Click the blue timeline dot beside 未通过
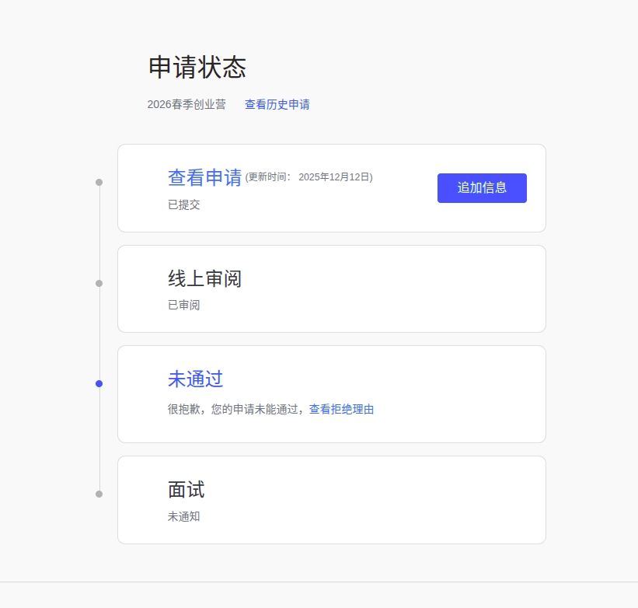Screen dimensions: 638x608 [x=99, y=384]
